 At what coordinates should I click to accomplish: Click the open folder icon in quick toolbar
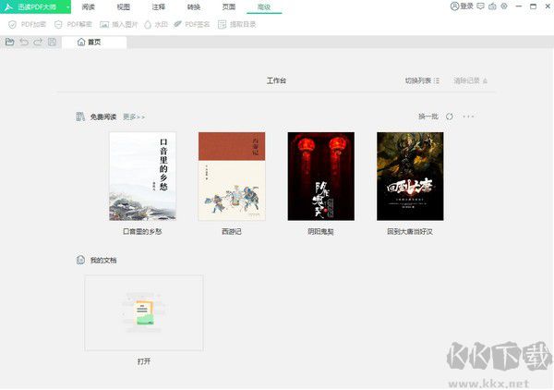(x=10, y=43)
